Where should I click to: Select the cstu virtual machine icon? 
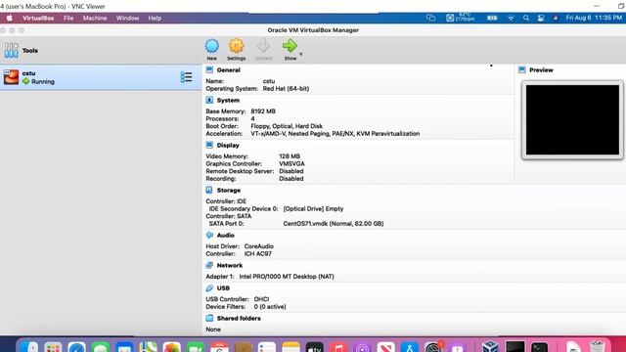[x=11, y=77]
